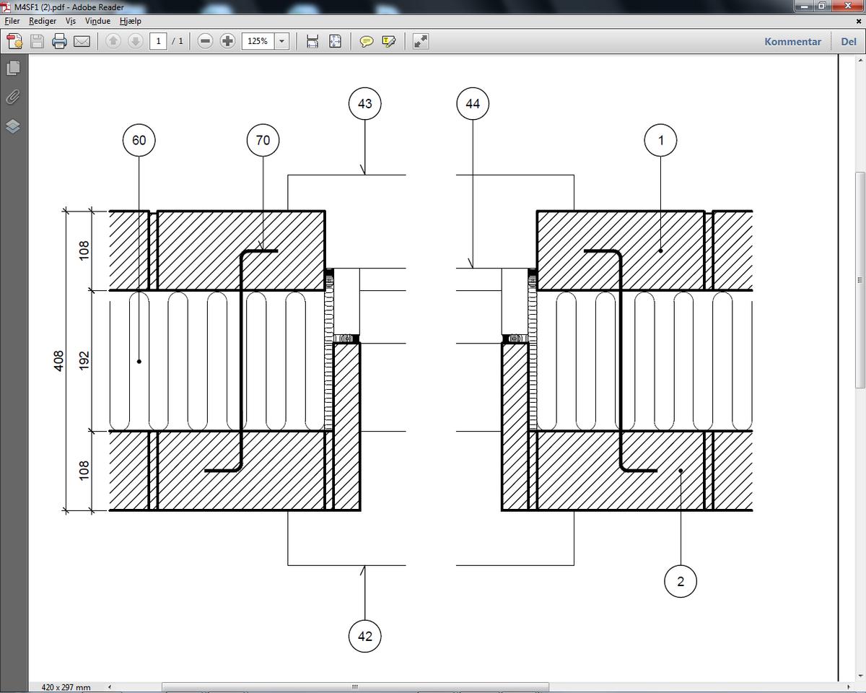Select the highlight text tool
The height and width of the screenshot is (693, 866).
point(389,41)
